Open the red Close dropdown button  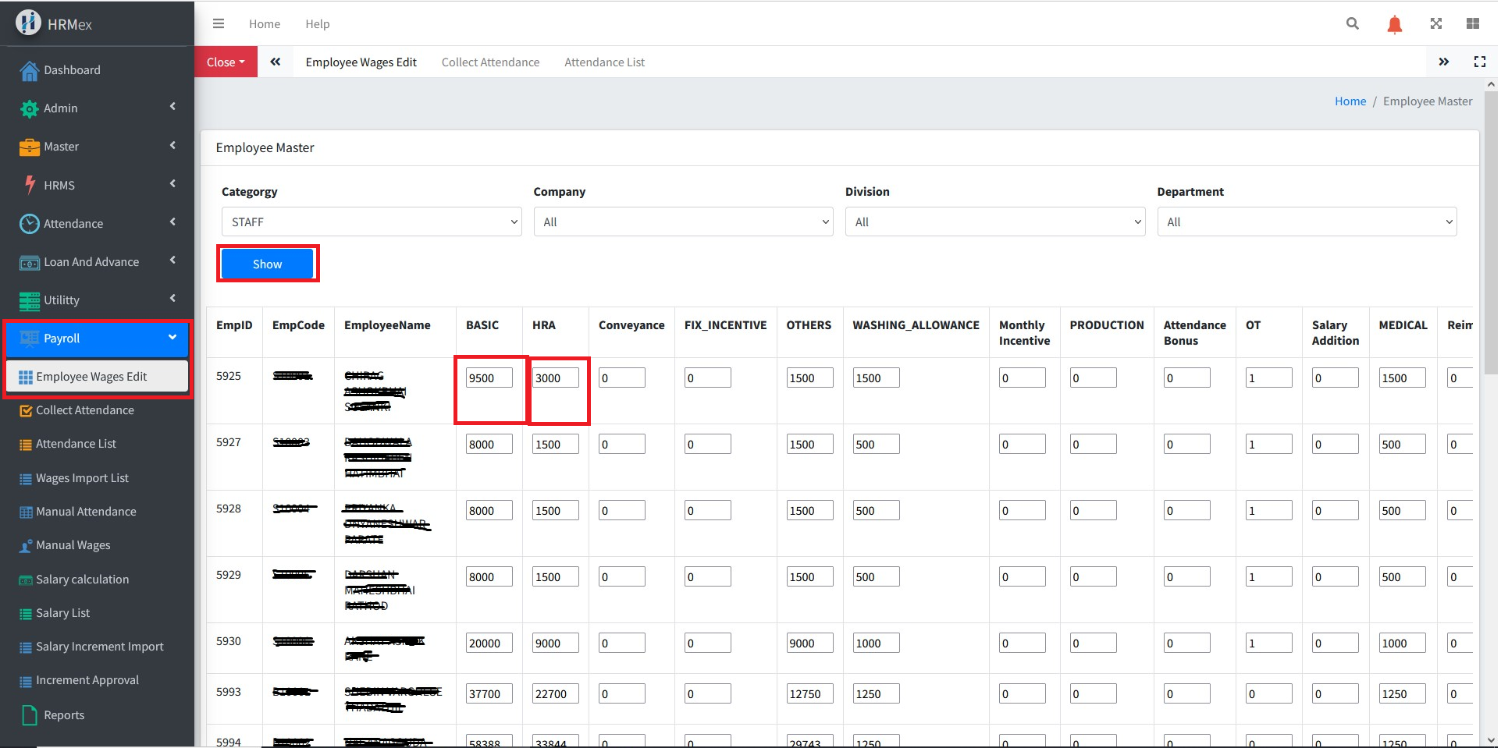point(226,62)
